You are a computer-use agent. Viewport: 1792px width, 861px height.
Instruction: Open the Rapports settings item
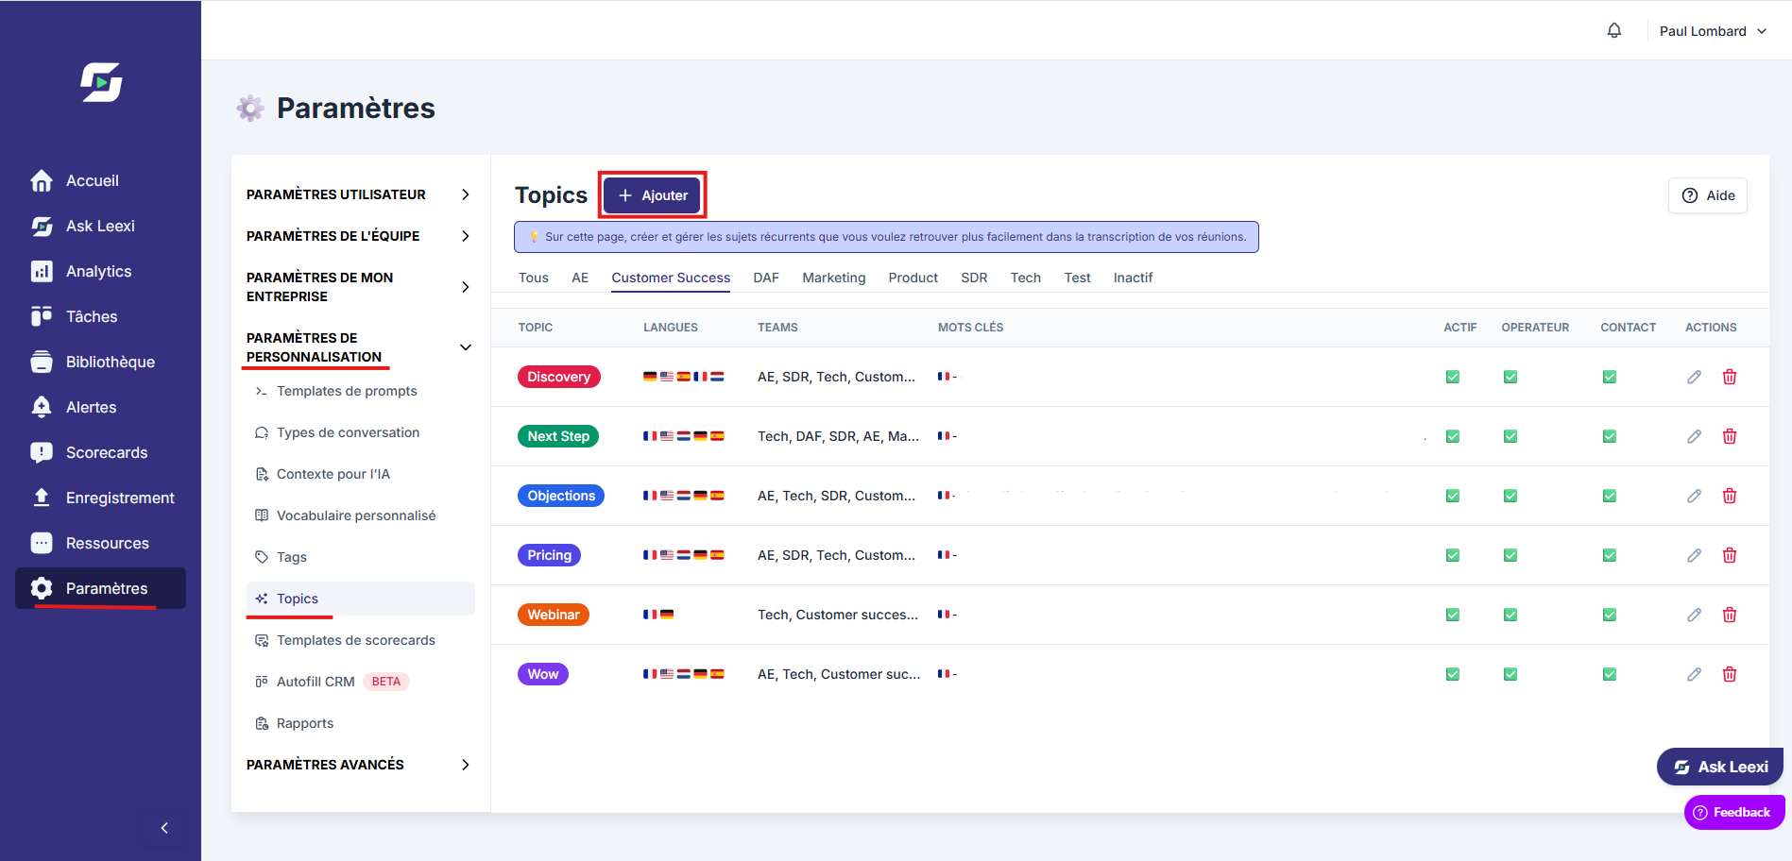[360, 723]
